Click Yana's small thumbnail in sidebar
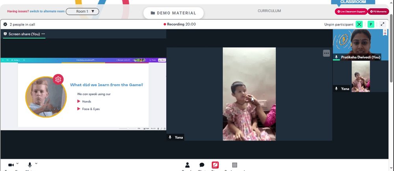The height and width of the screenshot is (171, 394). coord(361,76)
